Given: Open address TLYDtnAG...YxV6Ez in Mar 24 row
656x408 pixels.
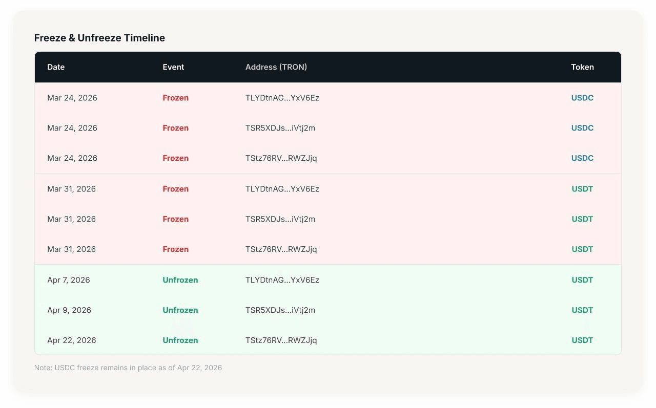Looking at the screenshot, I should pyautogui.click(x=282, y=98).
